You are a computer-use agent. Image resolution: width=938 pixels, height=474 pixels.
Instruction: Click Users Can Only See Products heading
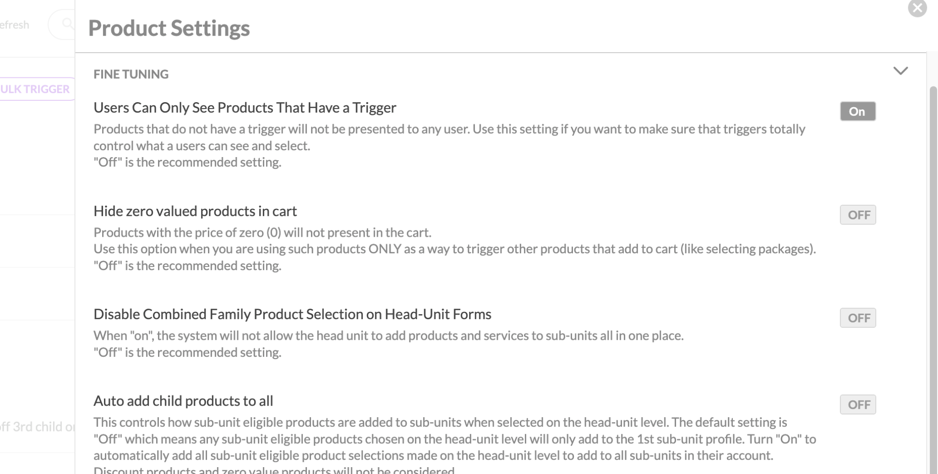pos(245,108)
